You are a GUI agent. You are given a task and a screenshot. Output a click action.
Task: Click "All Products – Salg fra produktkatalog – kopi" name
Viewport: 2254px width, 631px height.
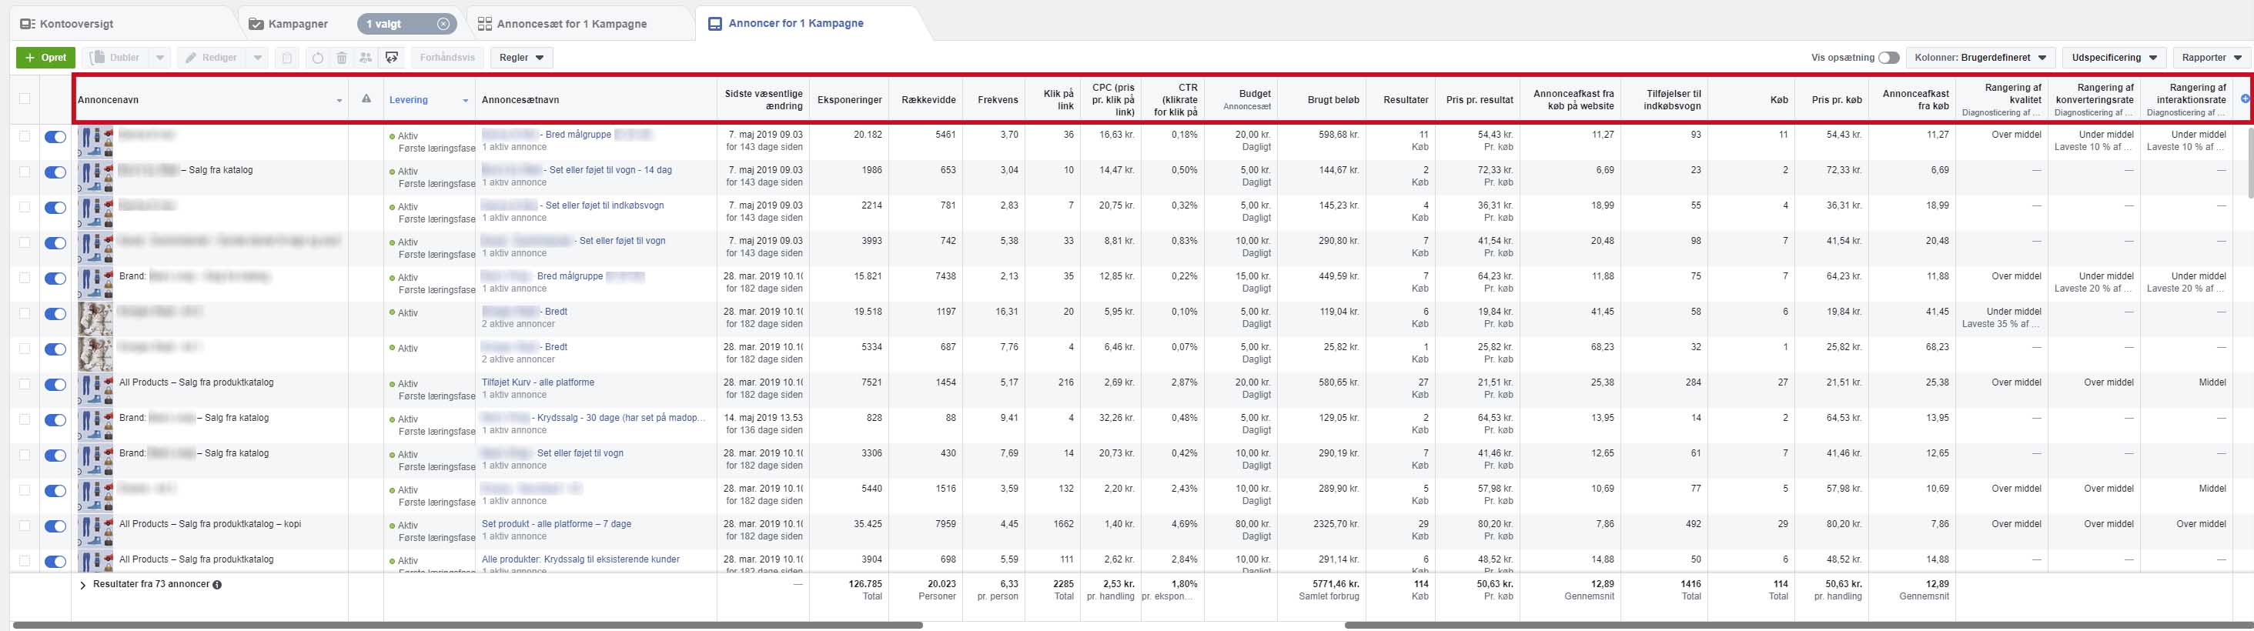coord(210,524)
